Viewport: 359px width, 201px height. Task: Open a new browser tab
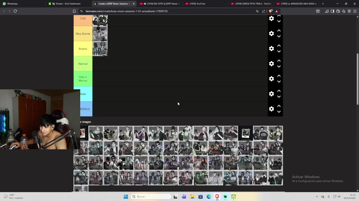(323, 4)
